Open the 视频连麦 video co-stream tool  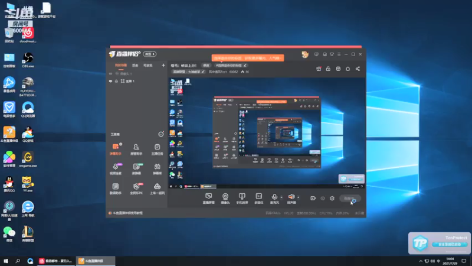coord(115,169)
